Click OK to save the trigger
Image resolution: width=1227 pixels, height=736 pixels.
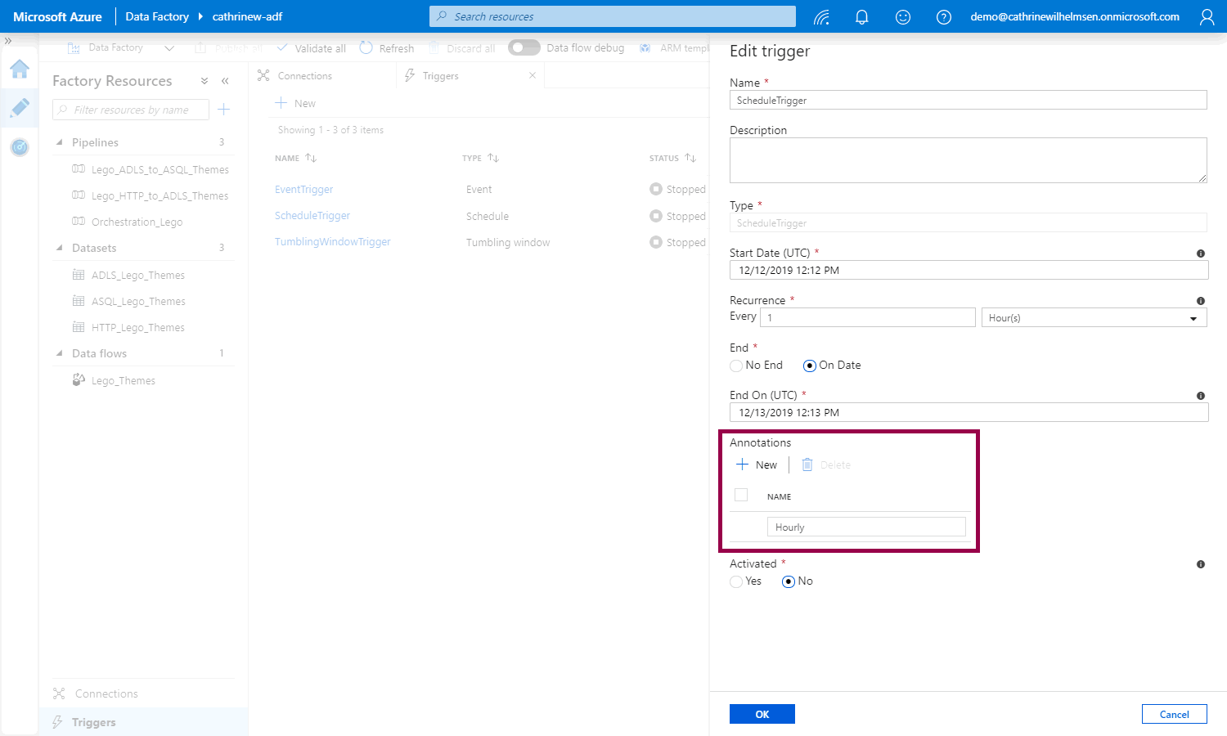pyautogui.click(x=762, y=714)
